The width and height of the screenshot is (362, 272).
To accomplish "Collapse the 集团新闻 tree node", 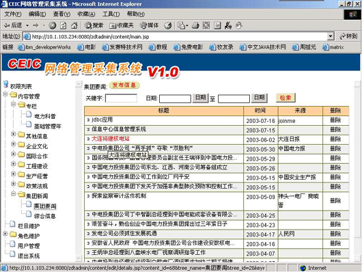I will (14, 193).
